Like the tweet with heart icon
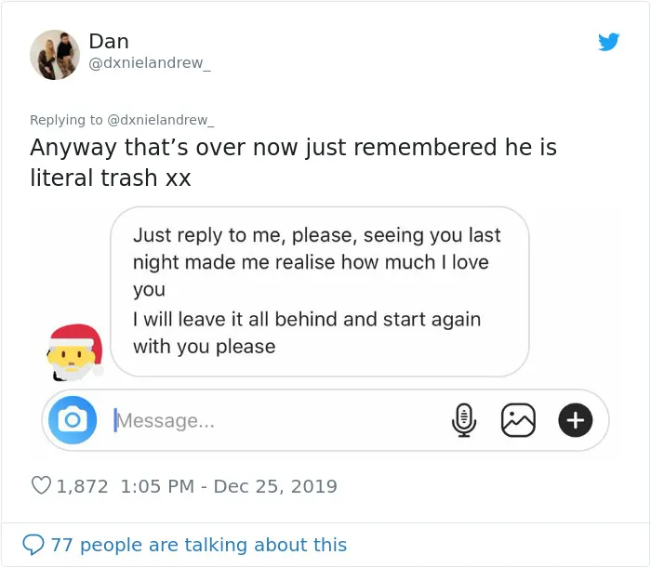The height and width of the screenshot is (568, 651). click(x=41, y=485)
